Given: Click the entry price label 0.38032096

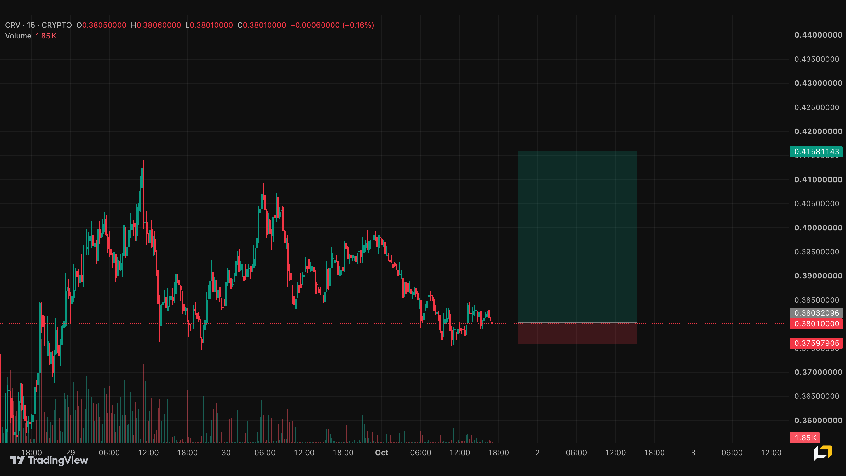Looking at the screenshot, I should (x=816, y=313).
